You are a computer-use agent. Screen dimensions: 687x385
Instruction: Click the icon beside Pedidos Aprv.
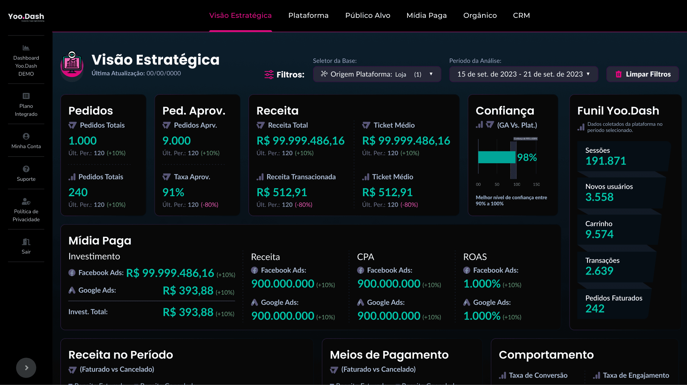167,125
